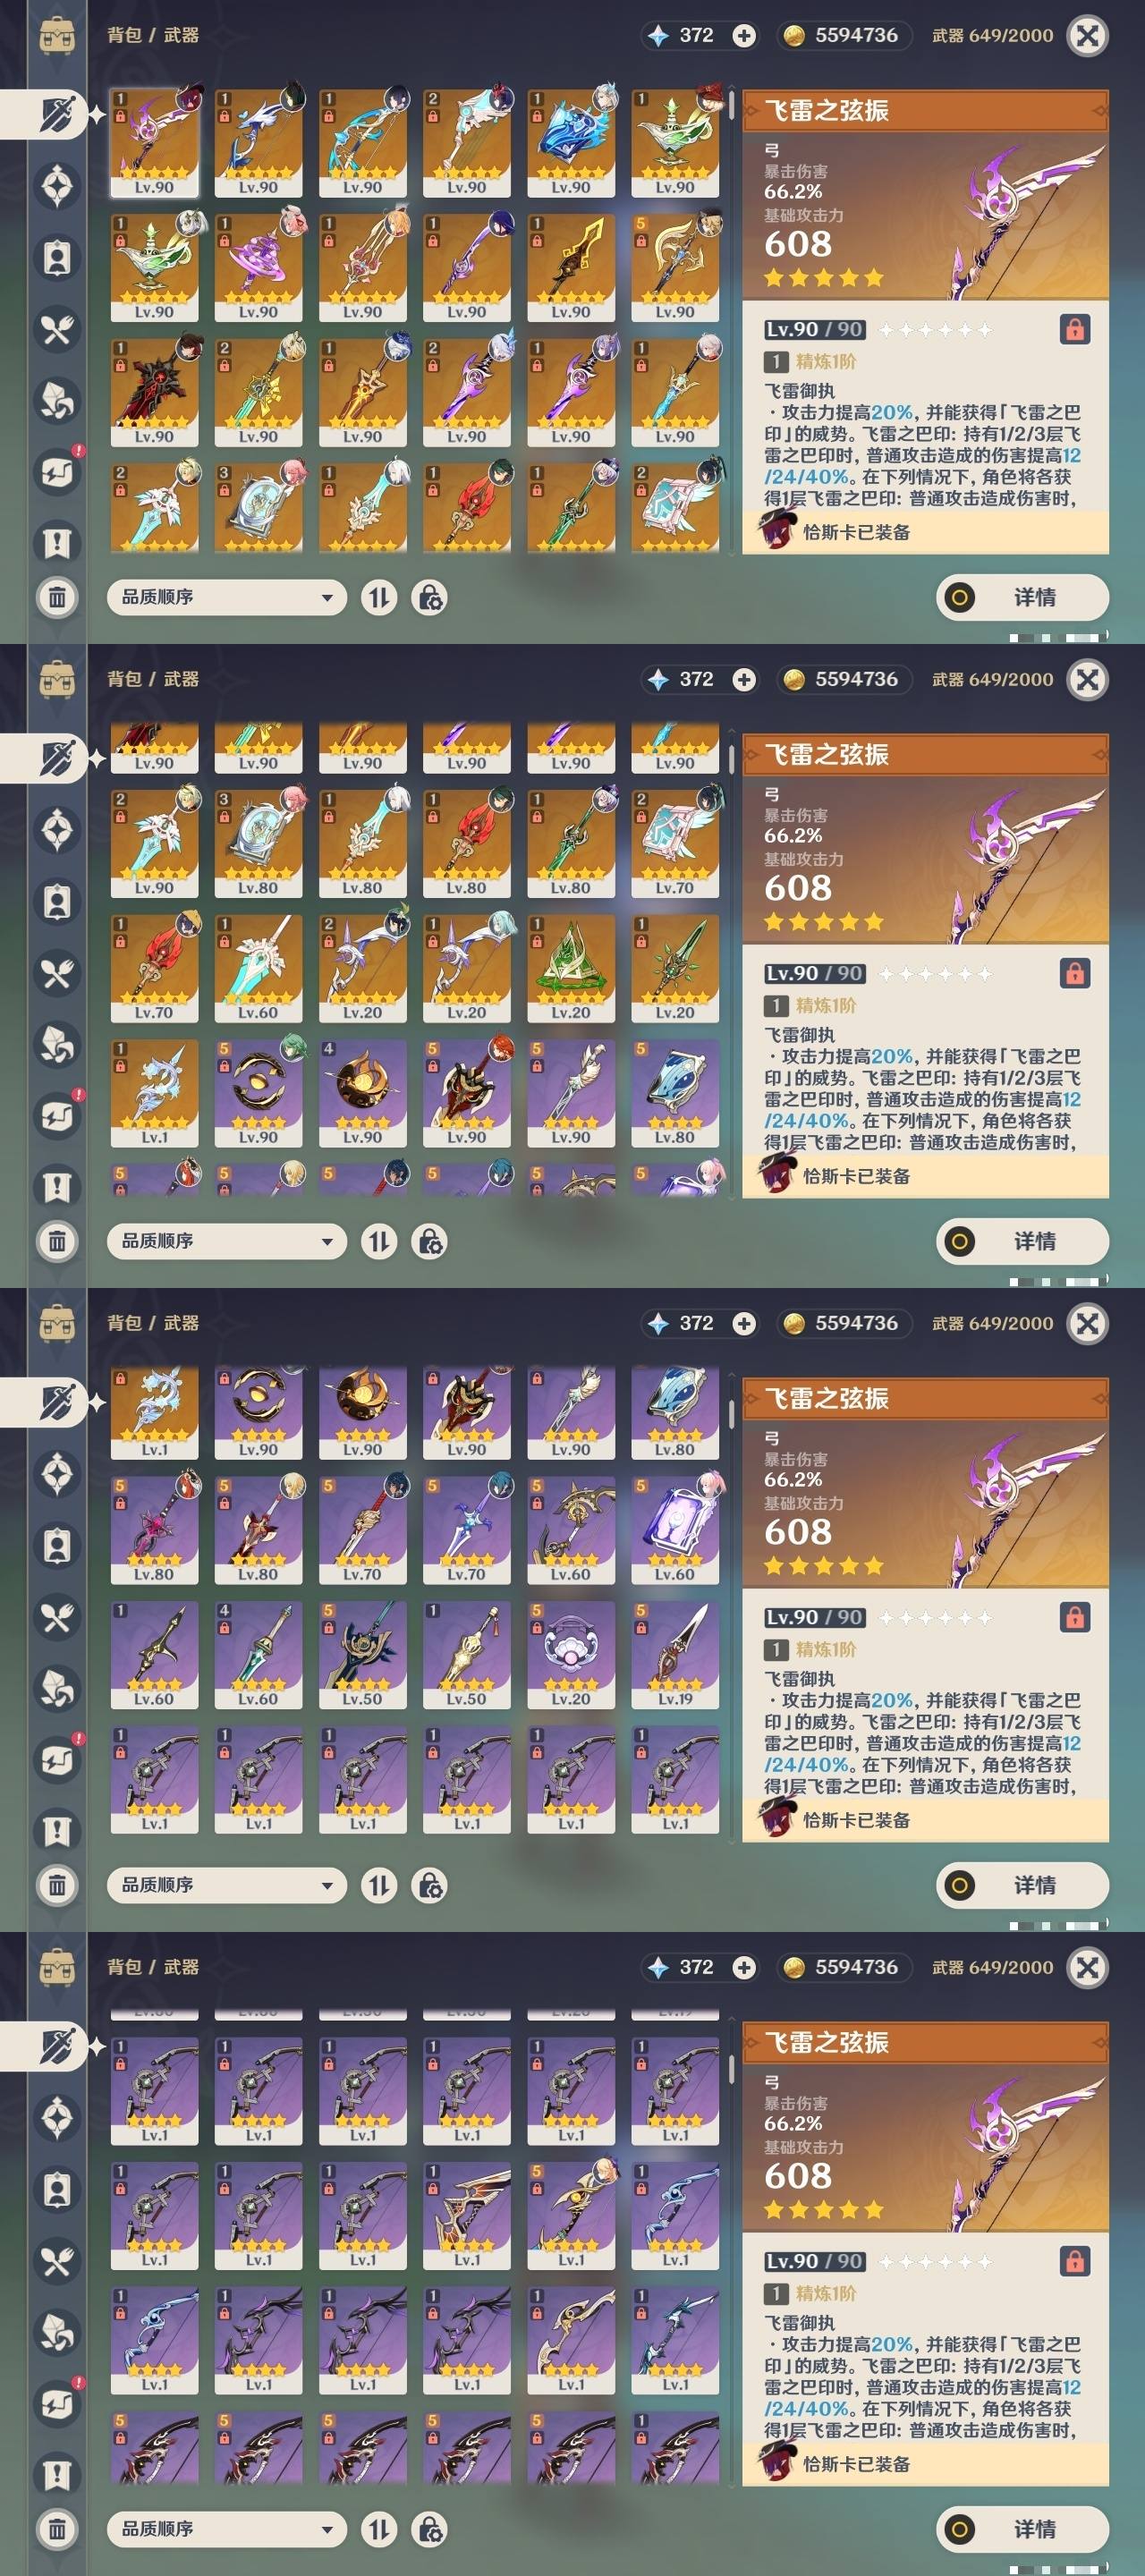Click the 详情 details button in the top panel
The height and width of the screenshot is (2576, 1145).
coord(1022,598)
